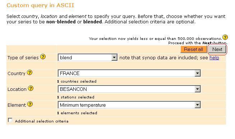Click the orange Reset all button
The width and height of the screenshot is (235, 139).
(193, 49)
